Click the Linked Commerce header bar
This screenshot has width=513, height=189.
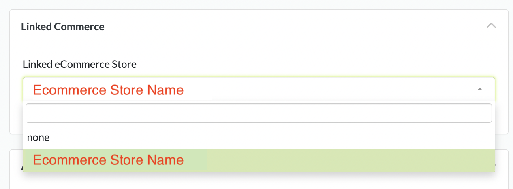pyautogui.click(x=259, y=27)
